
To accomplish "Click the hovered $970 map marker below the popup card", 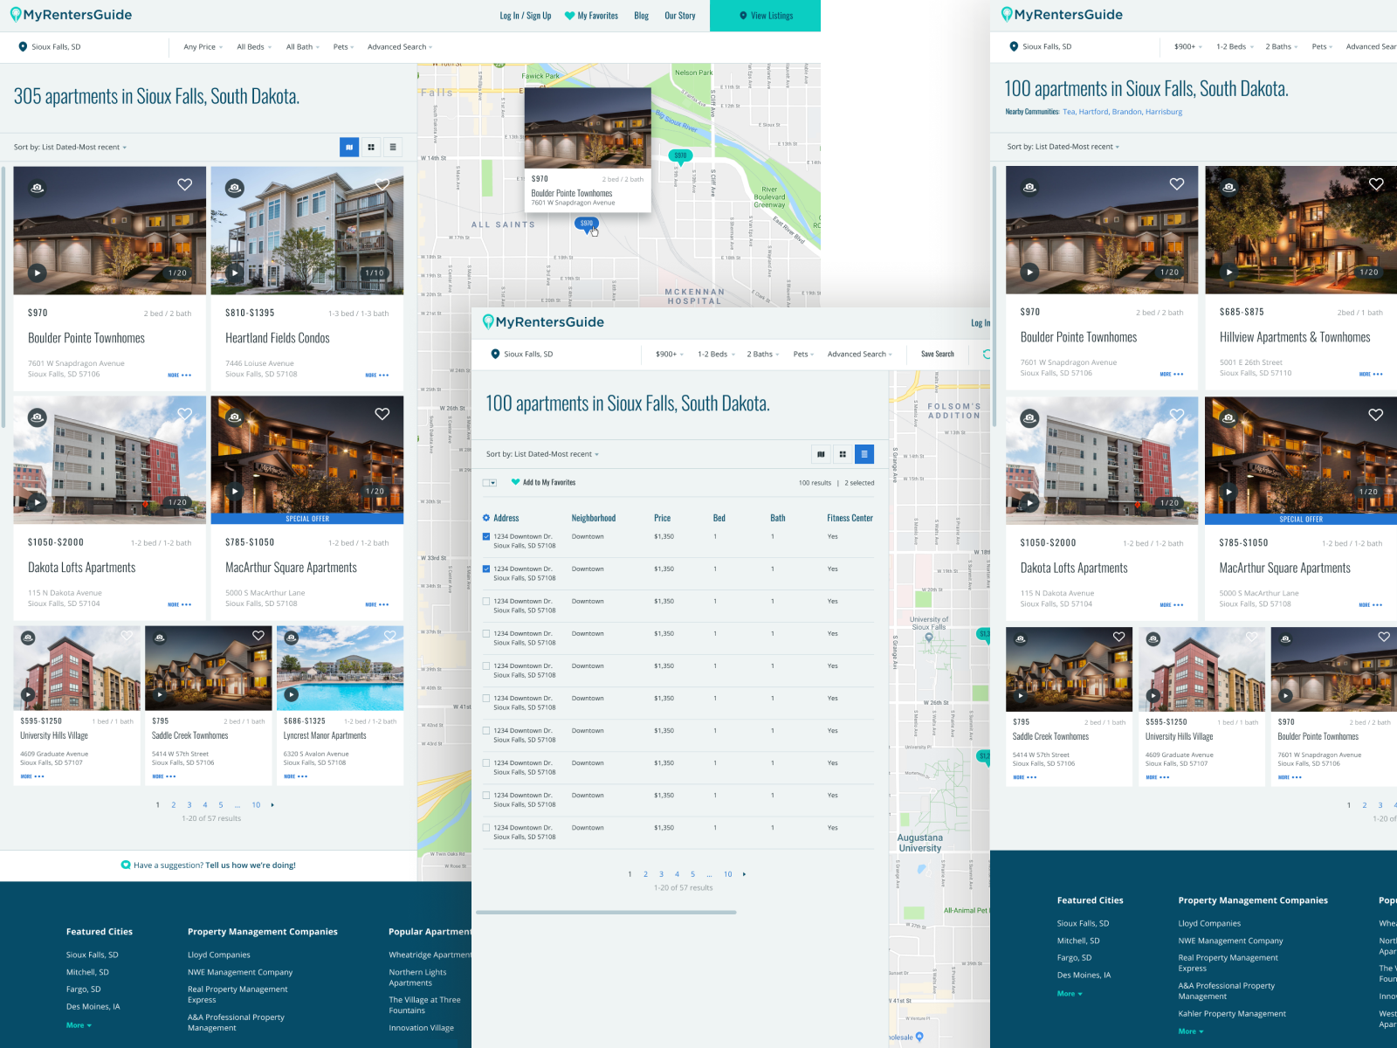I will click(586, 224).
